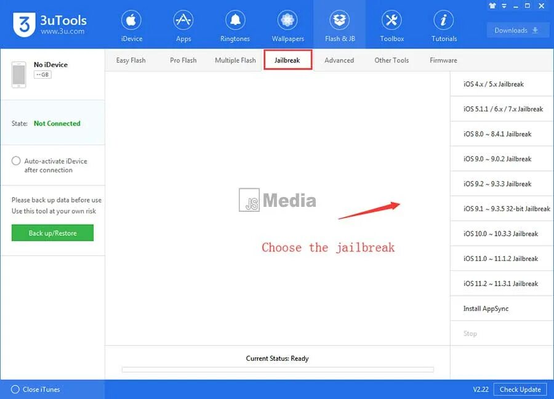The width and height of the screenshot is (554, 399).
Task: Click the jailbreak progress bar
Action: coord(278,369)
